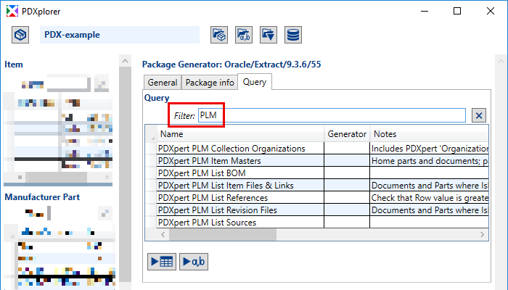Open the database stack toolbar icon
The height and width of the screenshot is (290, 508).
coord(293,35)
